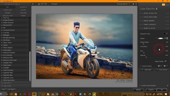Switch to Landscape category tab
170x96 pixels.
8,10
